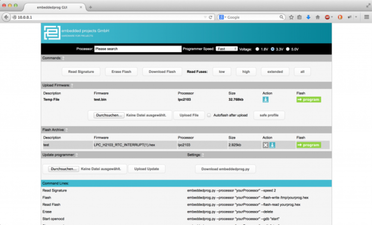
Task: Bookmark this page with the star icon
Action: pos(291,17)
